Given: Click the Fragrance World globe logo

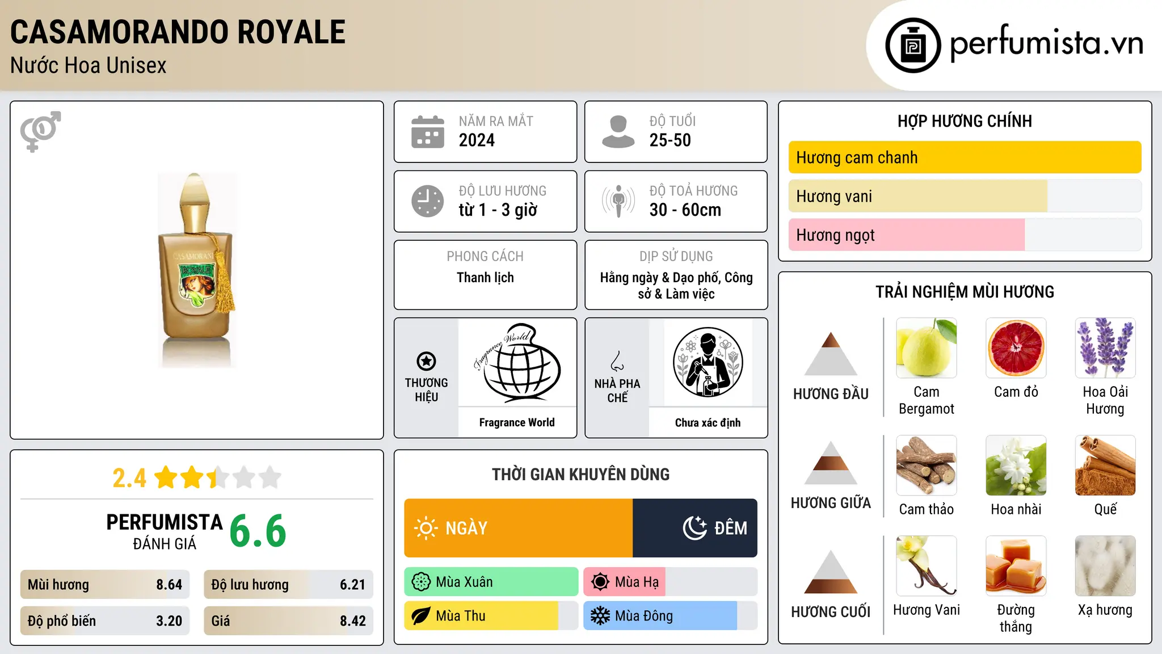Looking at the screenshot, I should click(517, 362).
